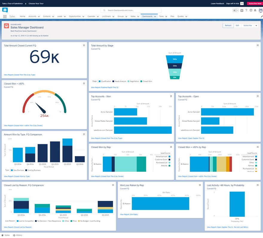Click the Refresh button
The height and width of the screenshot is (238, 263).
(x=228, y=26)
